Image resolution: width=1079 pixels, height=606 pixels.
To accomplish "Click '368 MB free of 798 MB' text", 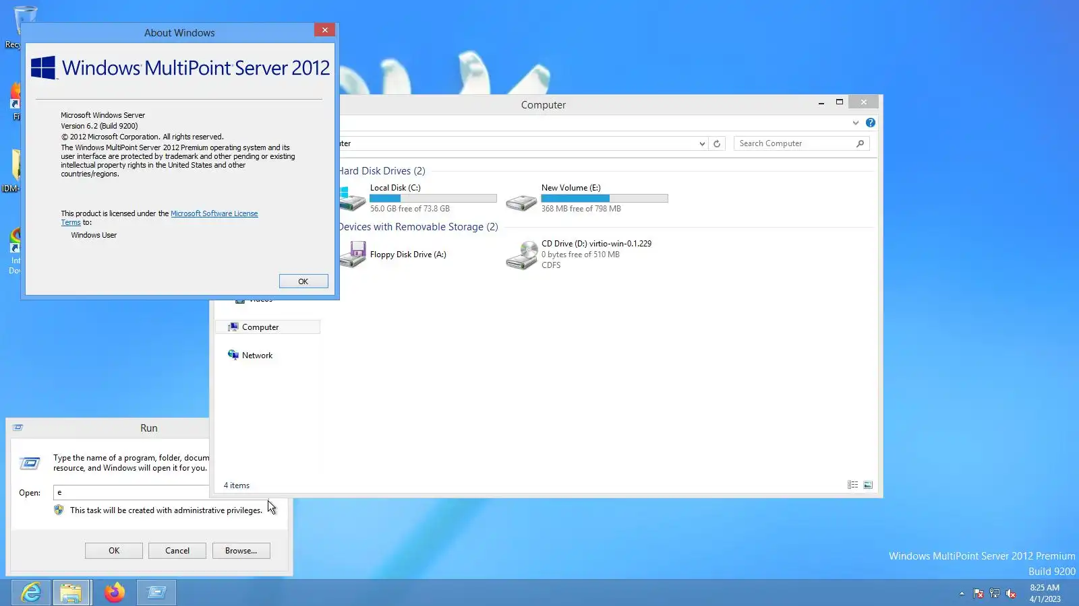I will [x=581, y=209].
